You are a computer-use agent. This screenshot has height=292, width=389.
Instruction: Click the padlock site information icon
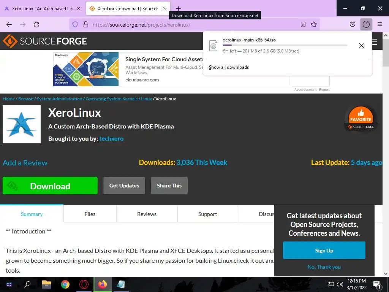click(x=86, y=24)
